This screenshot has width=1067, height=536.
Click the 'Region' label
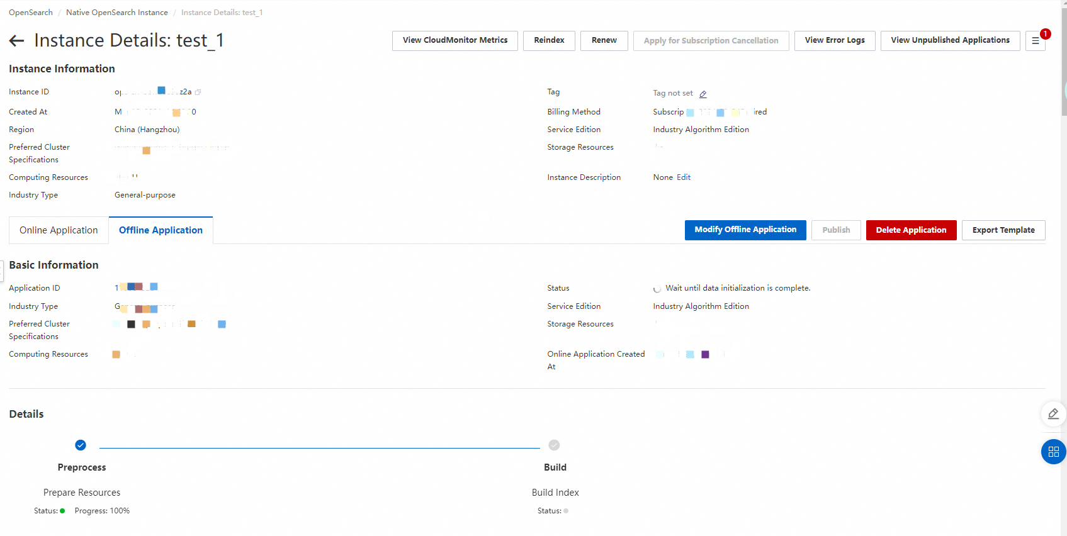[x=21, y=130]
